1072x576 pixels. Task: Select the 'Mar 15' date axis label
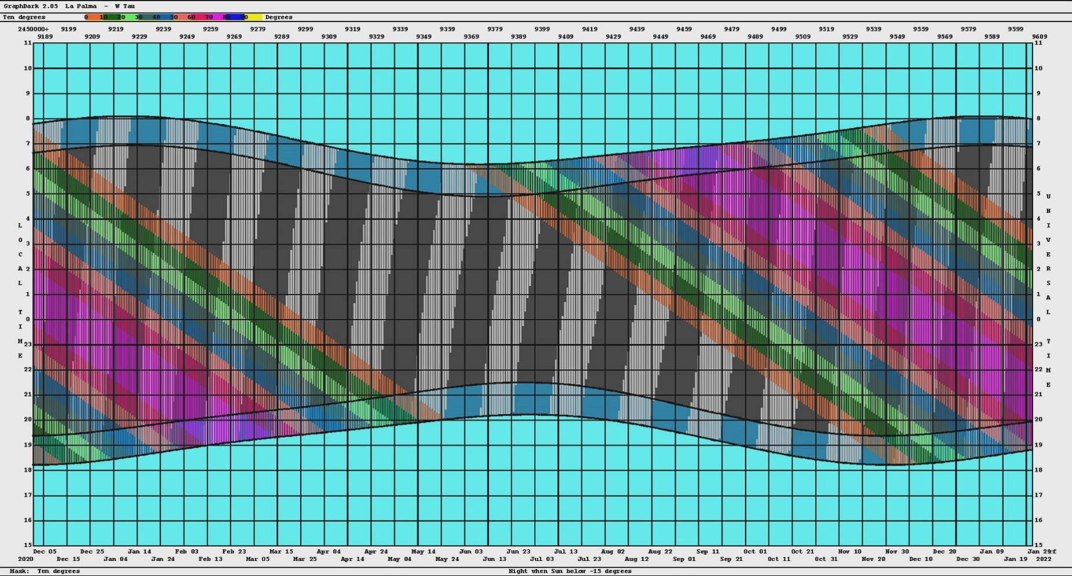point(281,552)
